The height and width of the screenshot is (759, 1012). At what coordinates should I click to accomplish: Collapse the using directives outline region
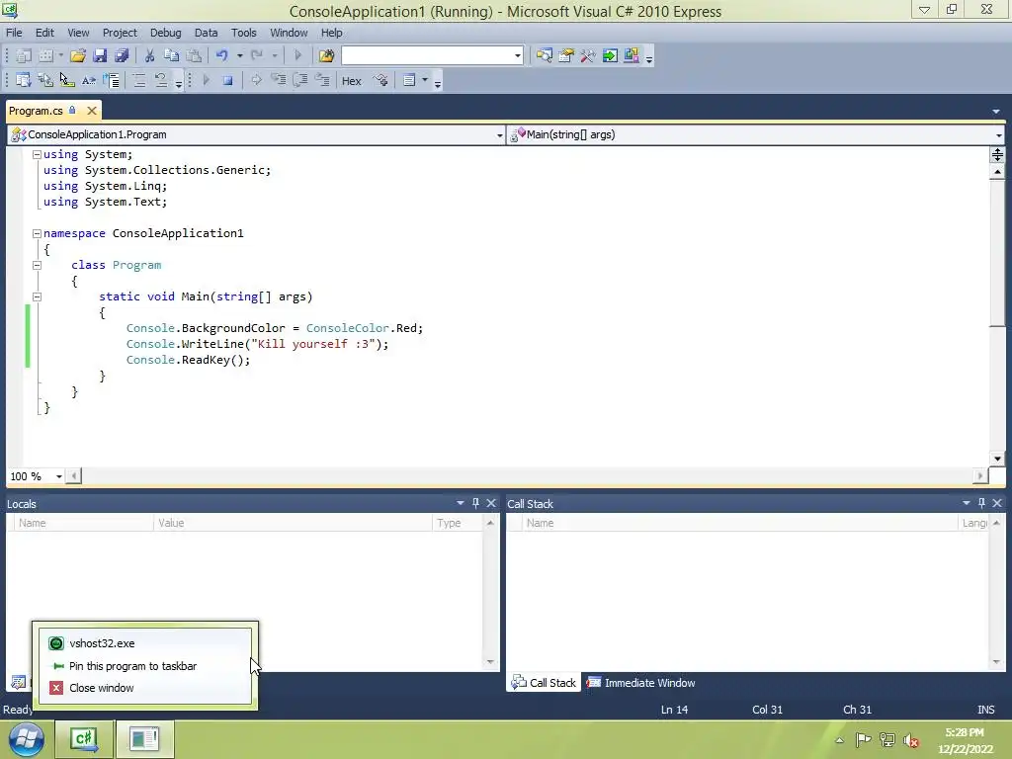point(37,154)
